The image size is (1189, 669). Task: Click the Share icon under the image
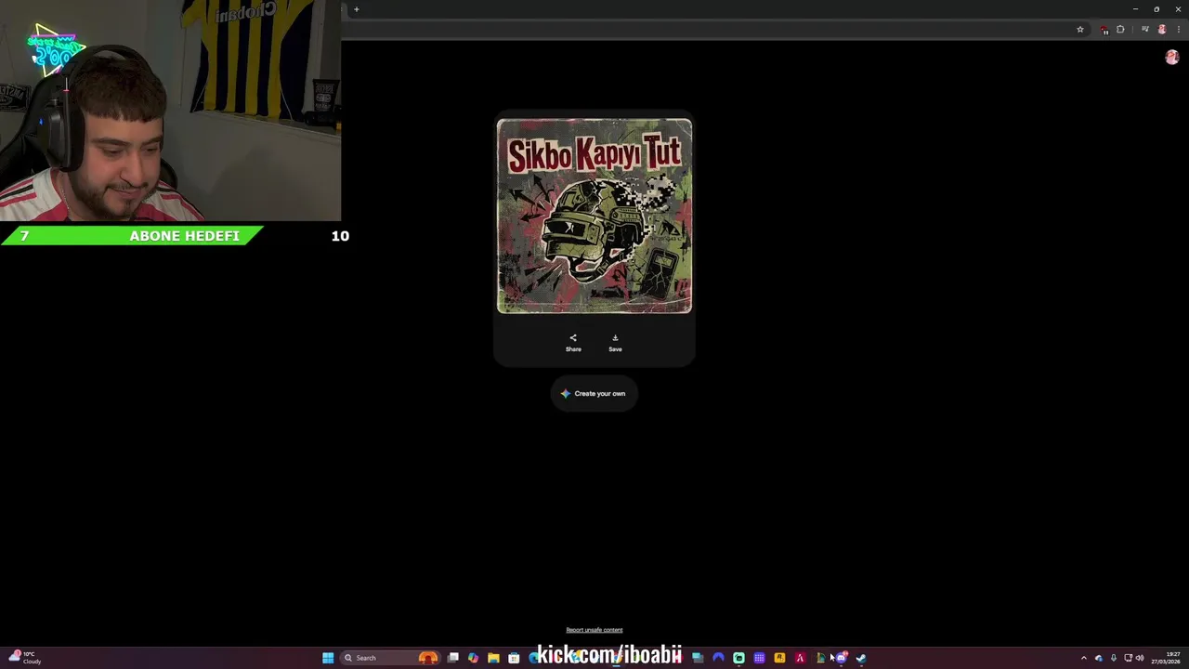573,343
